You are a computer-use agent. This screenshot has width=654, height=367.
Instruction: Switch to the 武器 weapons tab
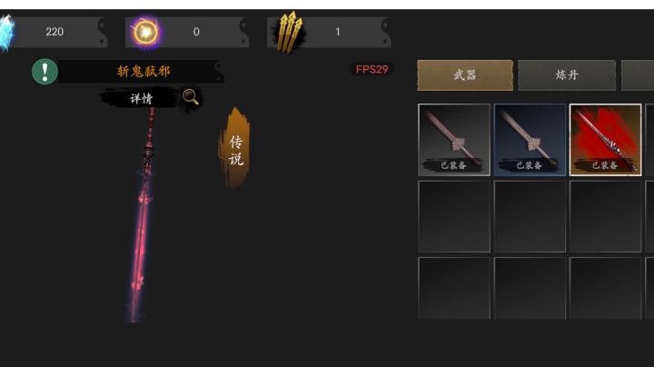[x=465, y=75]
